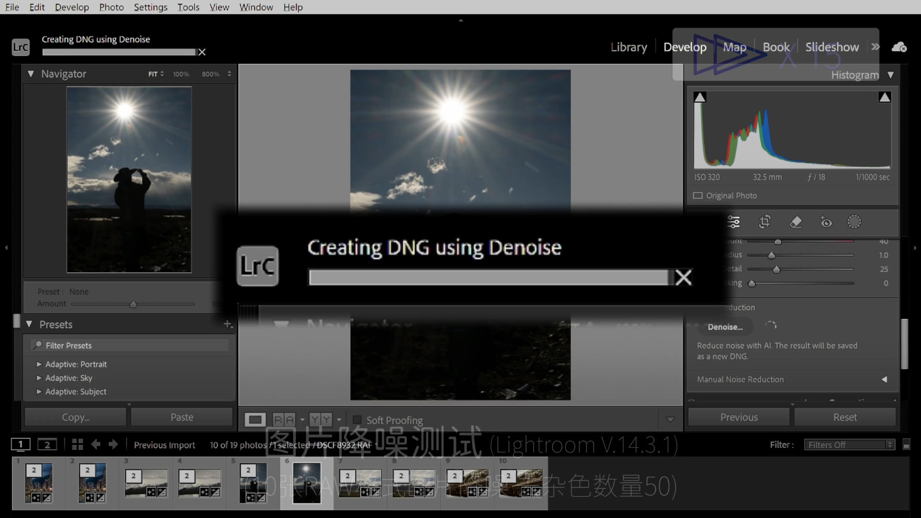Select main window display button 1
This screenshot has width=921, height=518.
[21, 444]
